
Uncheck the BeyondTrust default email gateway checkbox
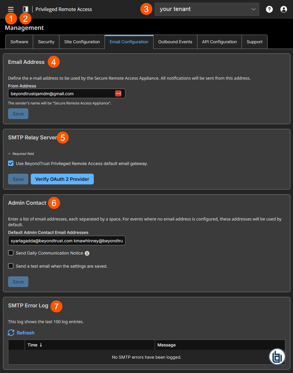(x=11, y=163)
